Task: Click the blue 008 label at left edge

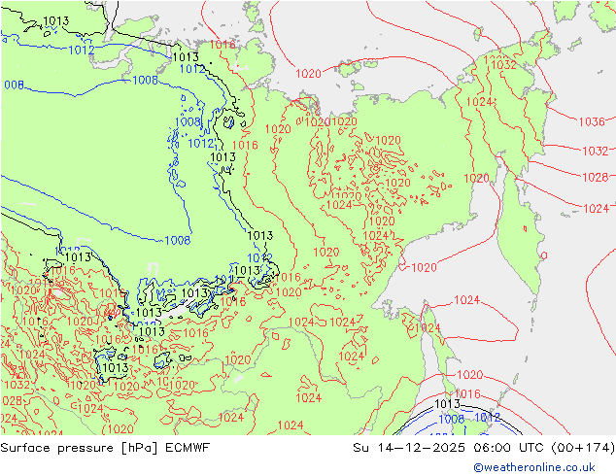Action: click(14, 85)
